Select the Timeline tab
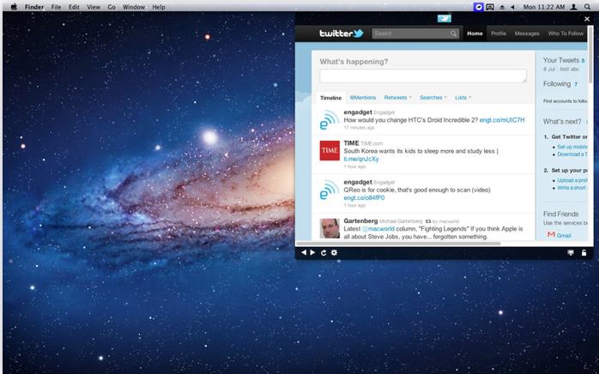 (331, 98)
